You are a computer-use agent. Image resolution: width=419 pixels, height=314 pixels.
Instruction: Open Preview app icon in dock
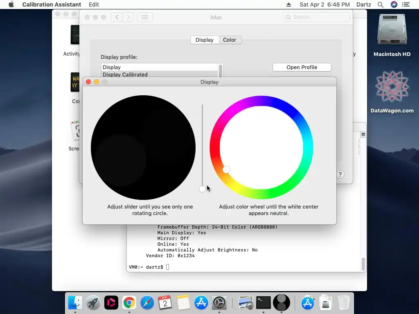246,303
